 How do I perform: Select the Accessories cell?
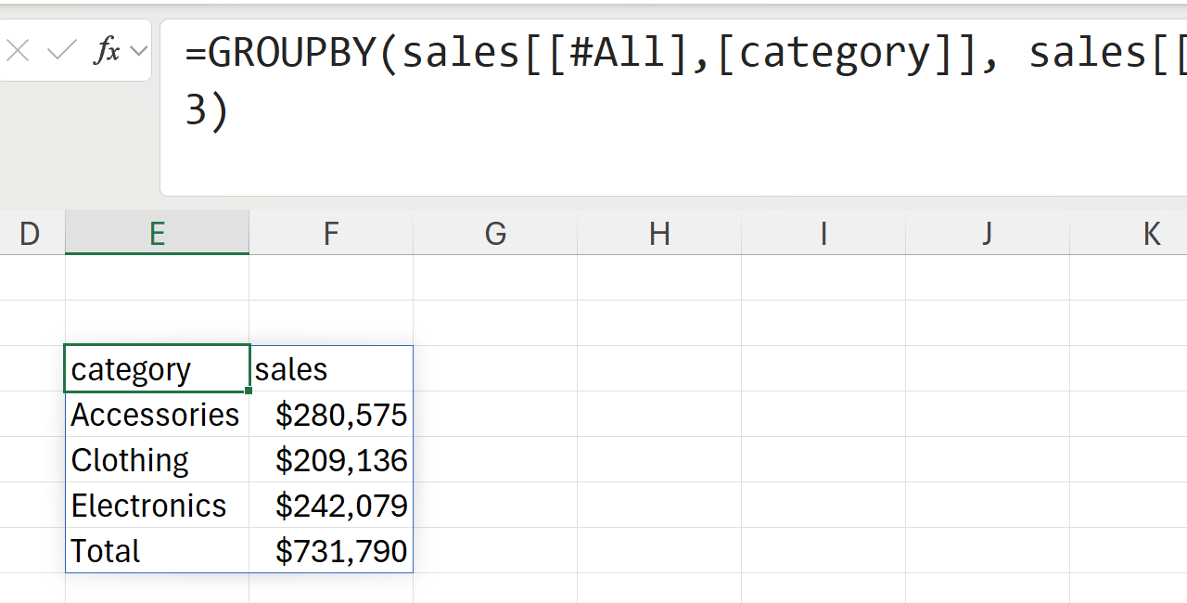click(x=157, y=415)
